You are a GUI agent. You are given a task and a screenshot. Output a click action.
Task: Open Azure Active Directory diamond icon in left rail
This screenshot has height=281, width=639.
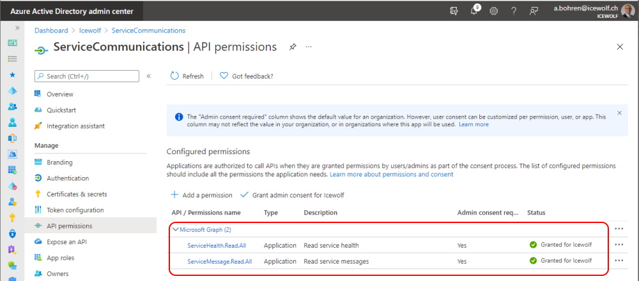point(13,90)
